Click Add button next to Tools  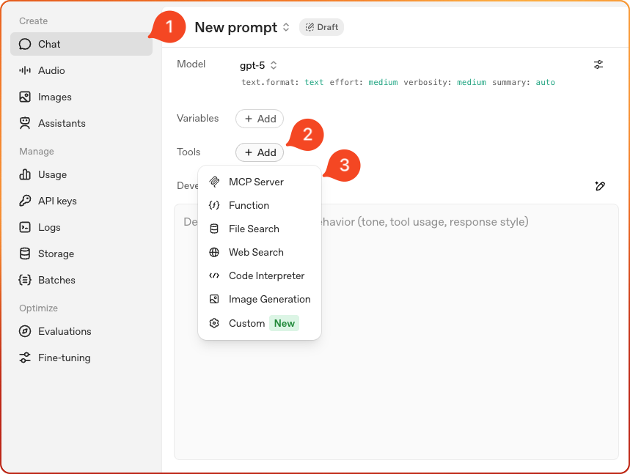click(260, 152)
